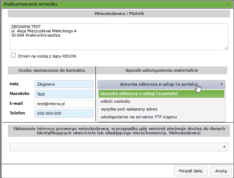Choose highlighted 'skrzynka odbiorcza e-usługi' list option

tap(161, 93)
